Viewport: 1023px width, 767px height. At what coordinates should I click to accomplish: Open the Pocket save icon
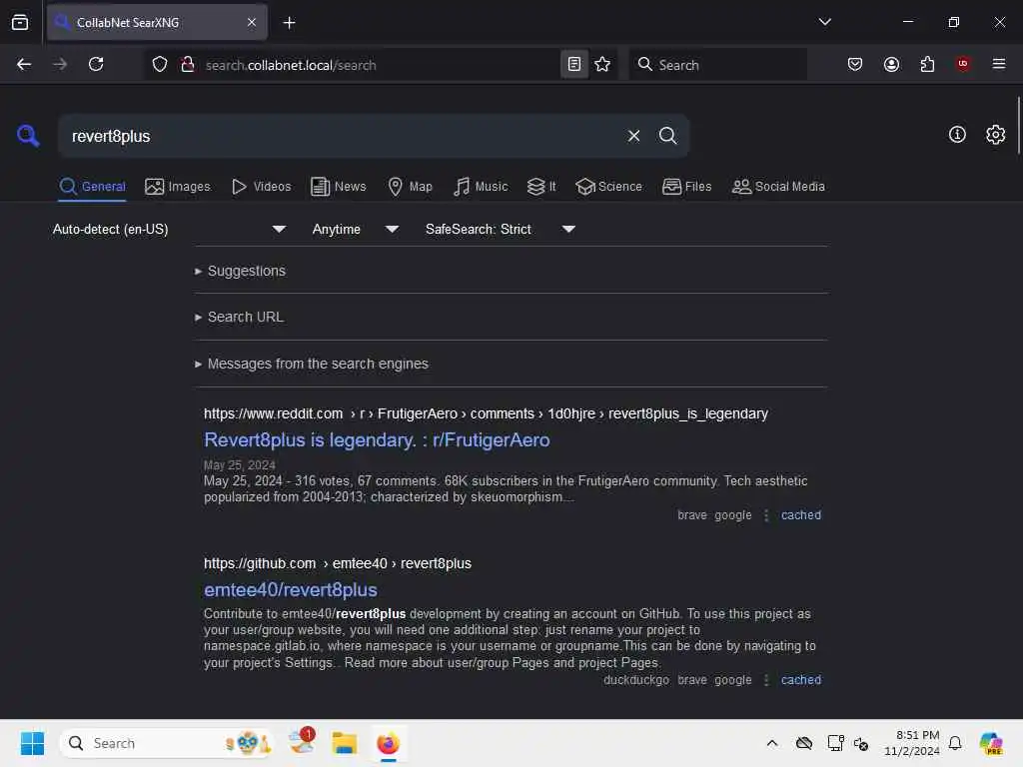coord(855,64)
